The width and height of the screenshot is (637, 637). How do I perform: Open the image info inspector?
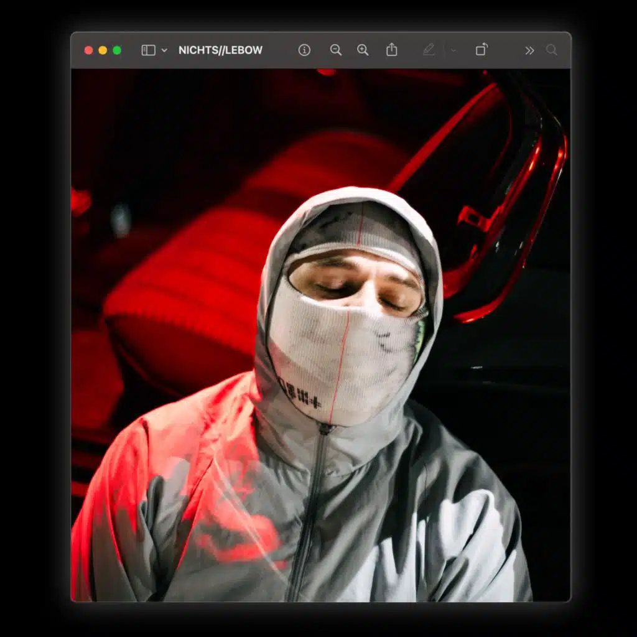tap(304, 50)
